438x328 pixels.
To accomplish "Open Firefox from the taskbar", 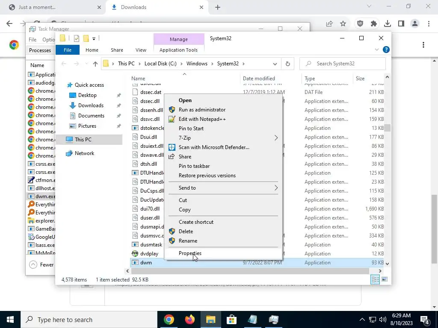I will point(190,319).
